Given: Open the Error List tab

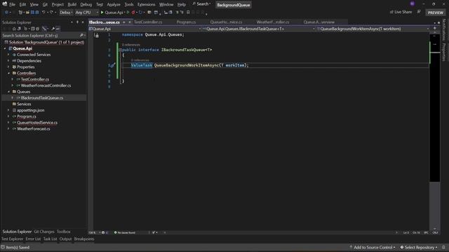Looking at the screenshot, I should point(33,239).
